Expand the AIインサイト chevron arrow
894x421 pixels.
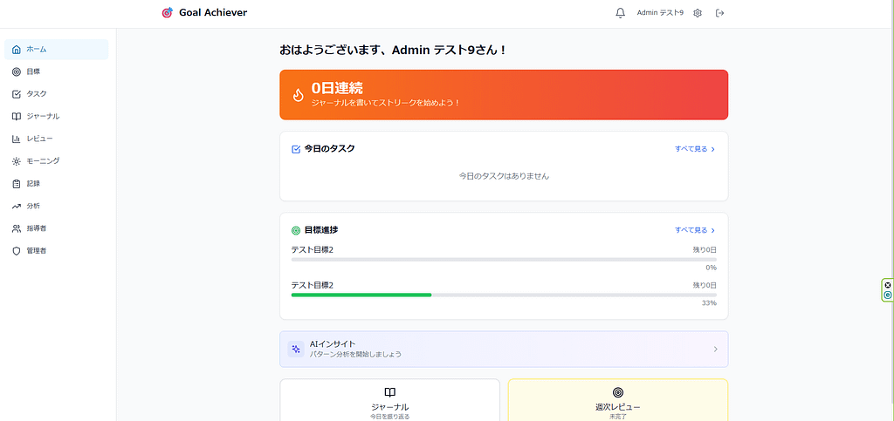715,350
